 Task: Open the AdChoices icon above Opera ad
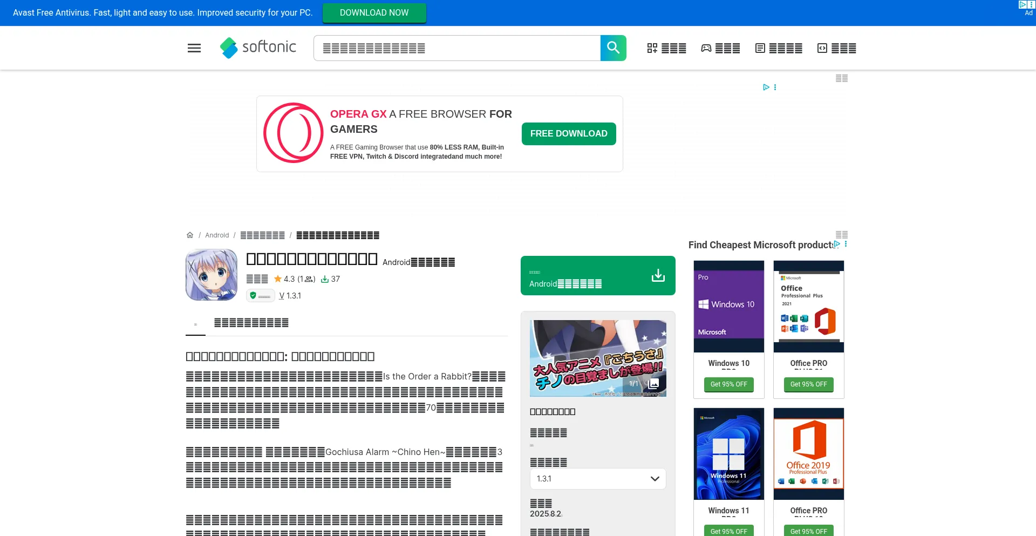coord(766,87)
